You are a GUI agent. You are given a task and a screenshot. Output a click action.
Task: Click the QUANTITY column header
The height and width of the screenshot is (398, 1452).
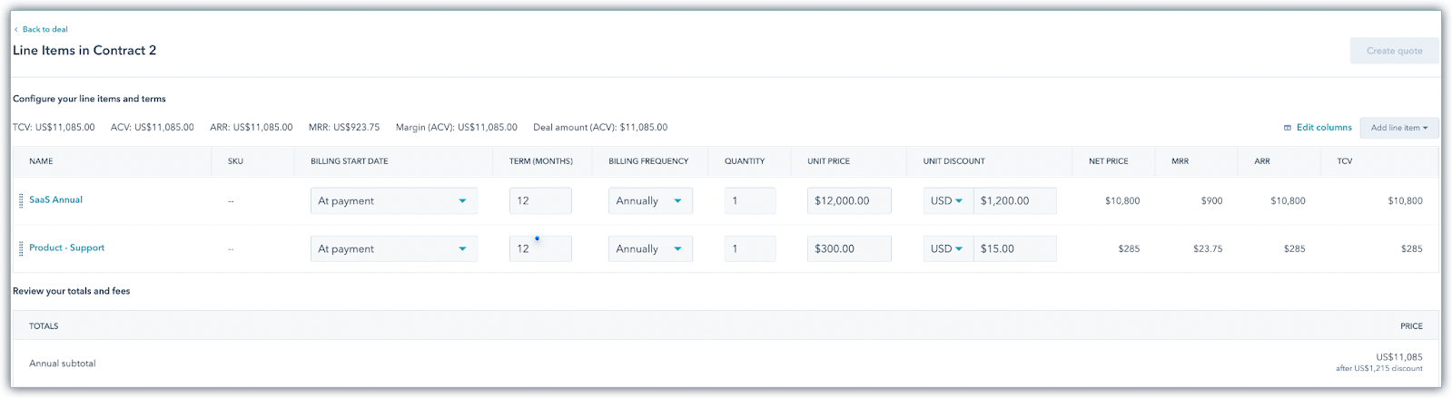pyautogui.click(x=745, y=161)
